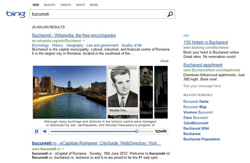Click the Qwiki logo in player bar

coord(161,131)
